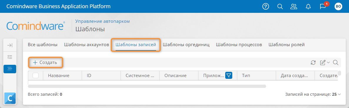
Task: Switch to Шаблоны ролей tab
Action: click(x=286, y=45)
